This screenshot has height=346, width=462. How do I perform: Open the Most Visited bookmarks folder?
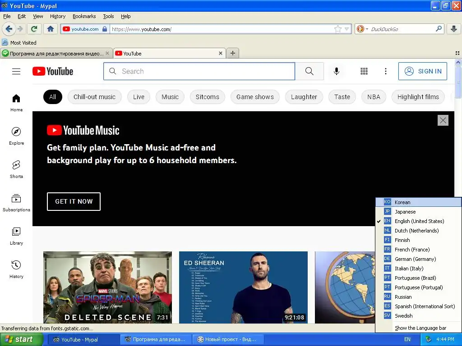pos(19,43)
